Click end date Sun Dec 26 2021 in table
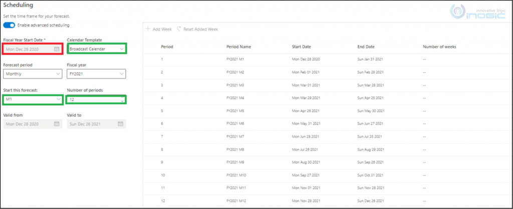Viewport: 513px width, 209px height. (x=370, y=201)
